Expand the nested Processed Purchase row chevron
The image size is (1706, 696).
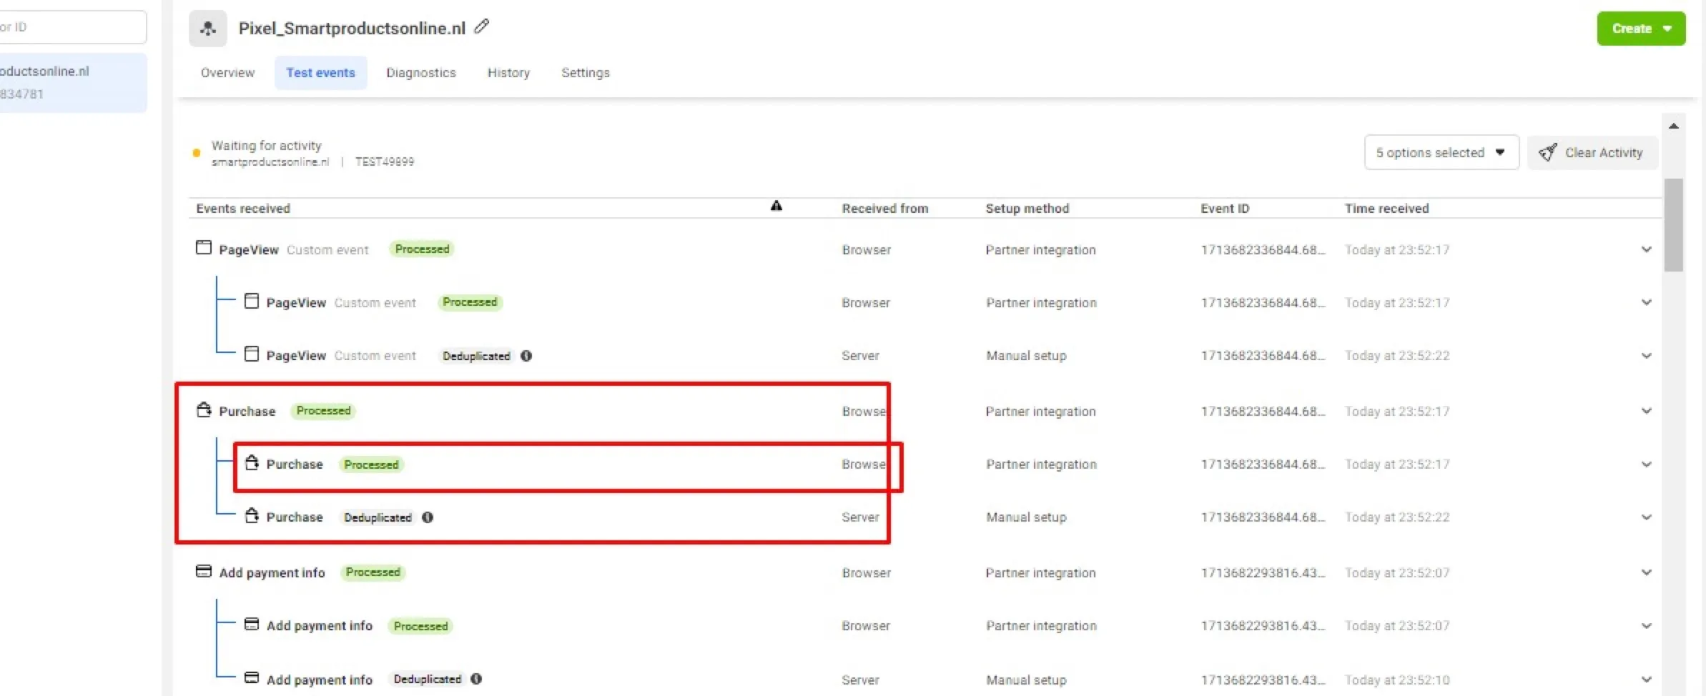[1646, 464]
